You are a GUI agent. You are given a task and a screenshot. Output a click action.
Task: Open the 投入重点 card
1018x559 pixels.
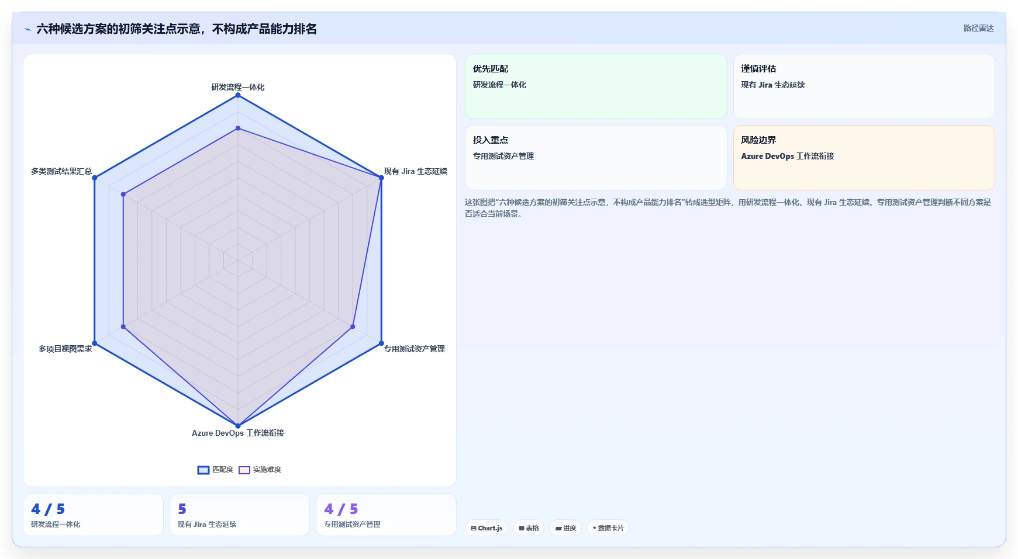point(596,158)
